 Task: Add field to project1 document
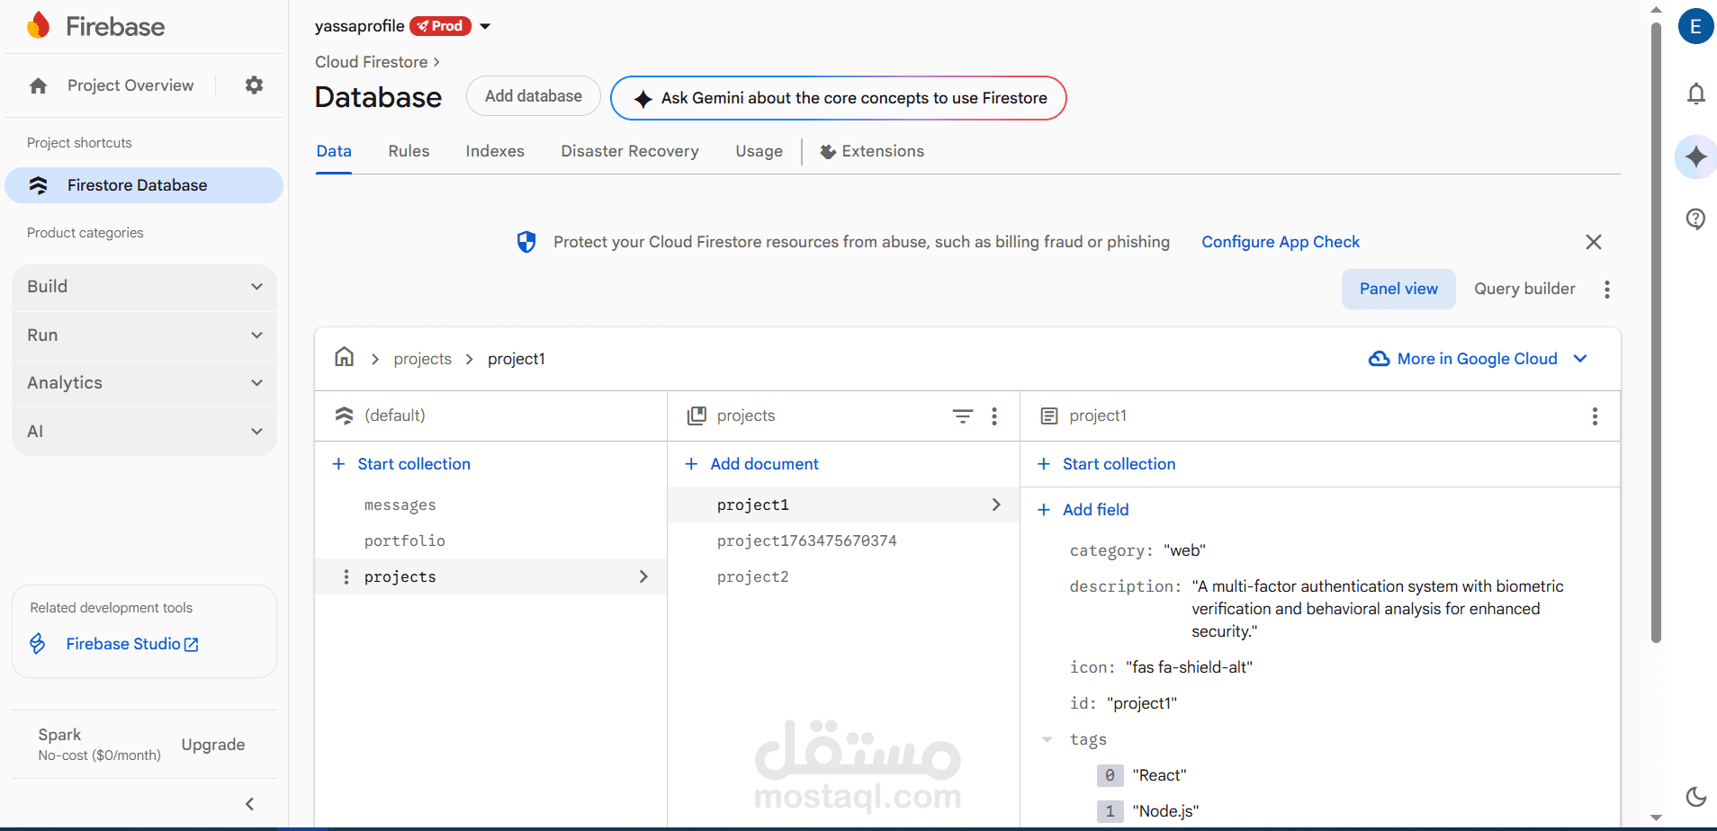(x=1083, y=510)
